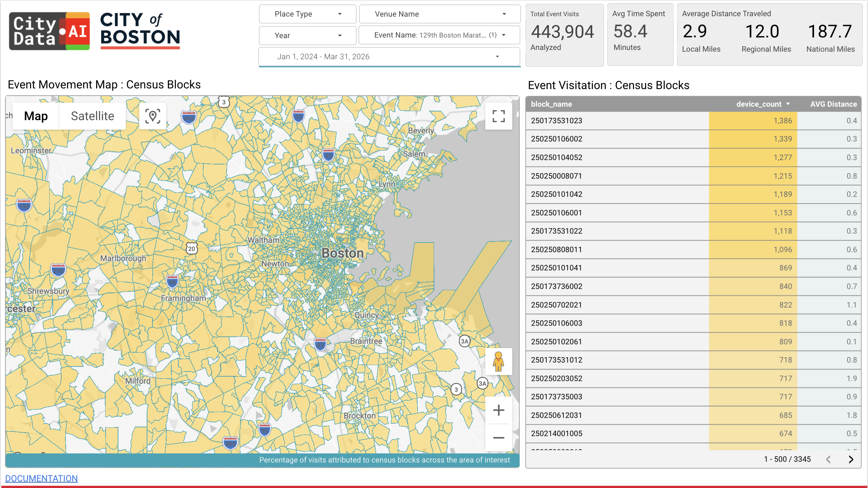Click the map locate-me pin icon
The image size is (868, 488).
coord(152,116)
